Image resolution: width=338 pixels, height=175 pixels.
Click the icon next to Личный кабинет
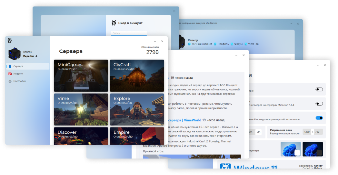point(190,44)
